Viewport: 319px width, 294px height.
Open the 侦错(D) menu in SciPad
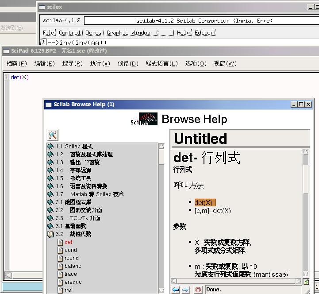(128, 63)
